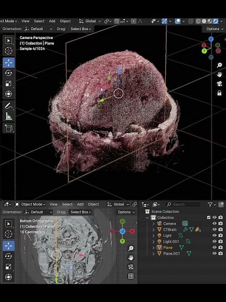
Task: Open Object Mode dropdown in bottom viewport
Action: [30, 204]
